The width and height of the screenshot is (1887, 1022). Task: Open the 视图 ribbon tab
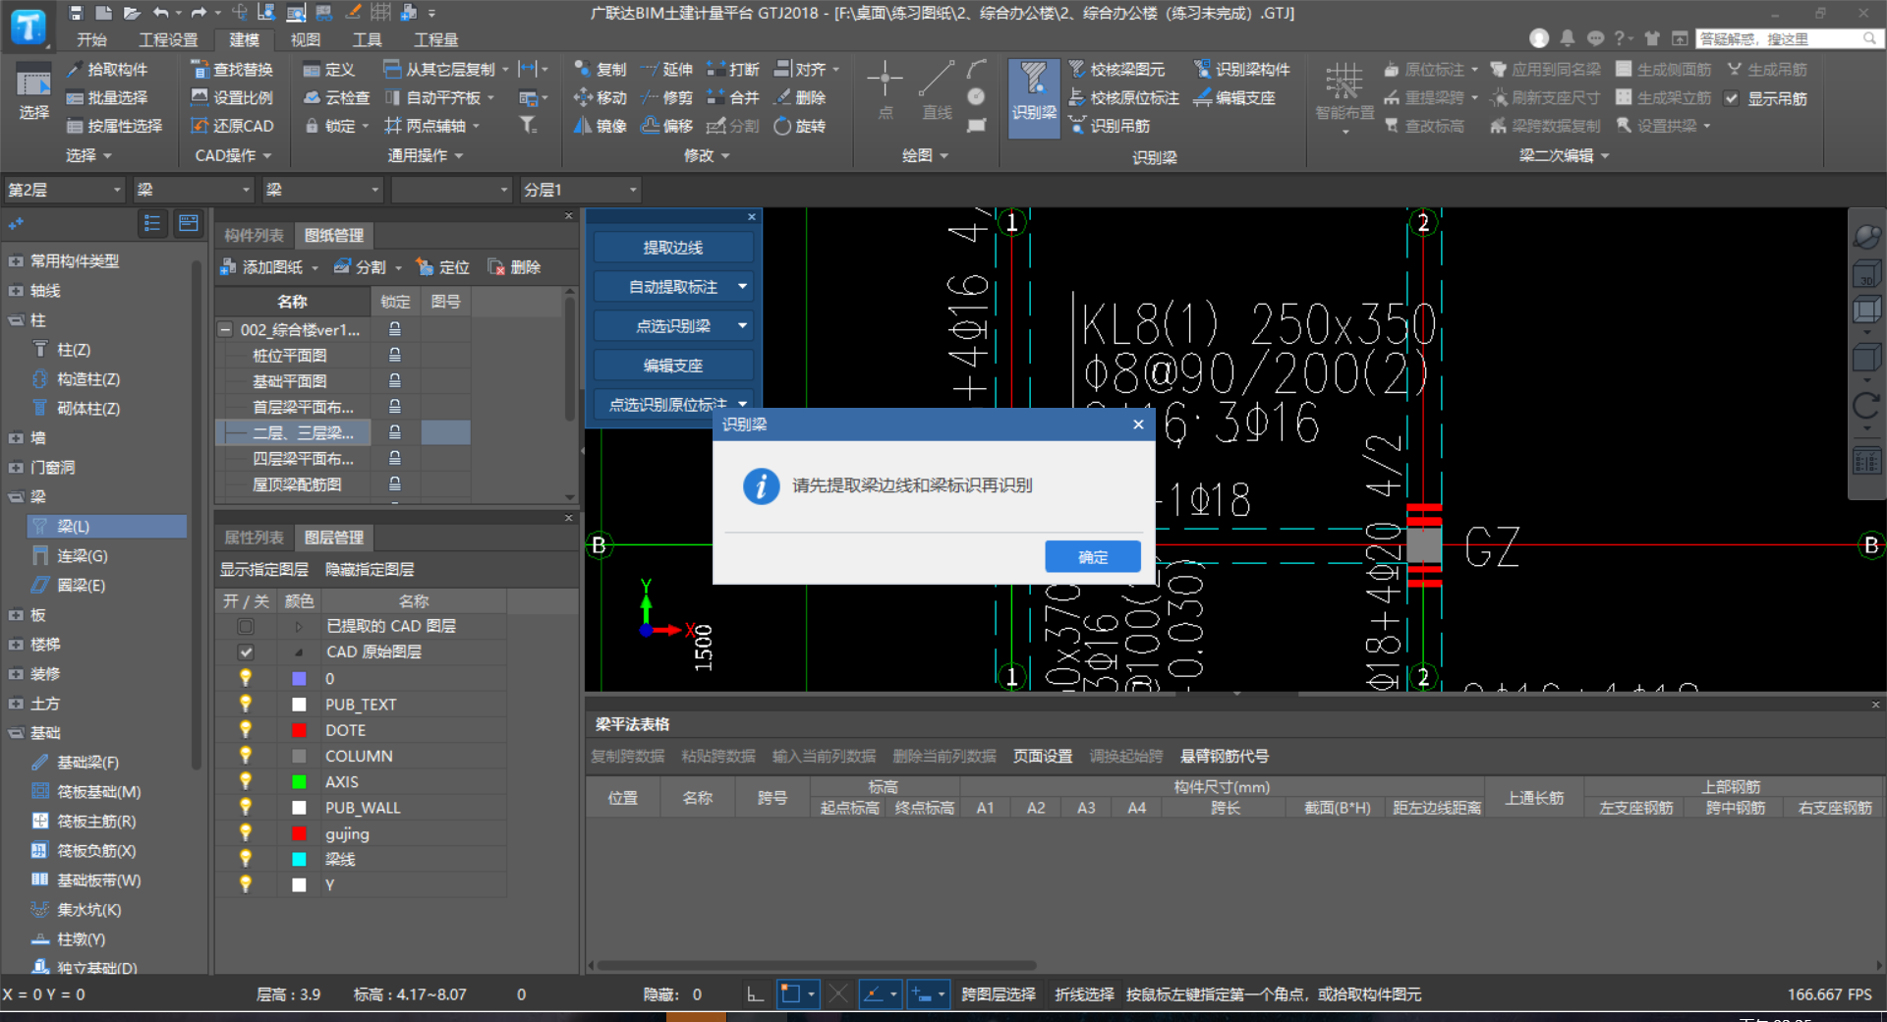(x=305, y=39)
